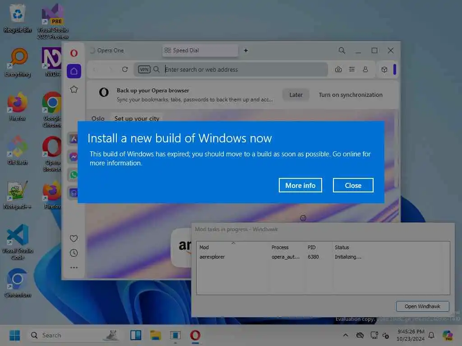Switch to the Speed Dial tab
Image resolution: width=462 pixels, height=346 pixels.
pos(200,50)
